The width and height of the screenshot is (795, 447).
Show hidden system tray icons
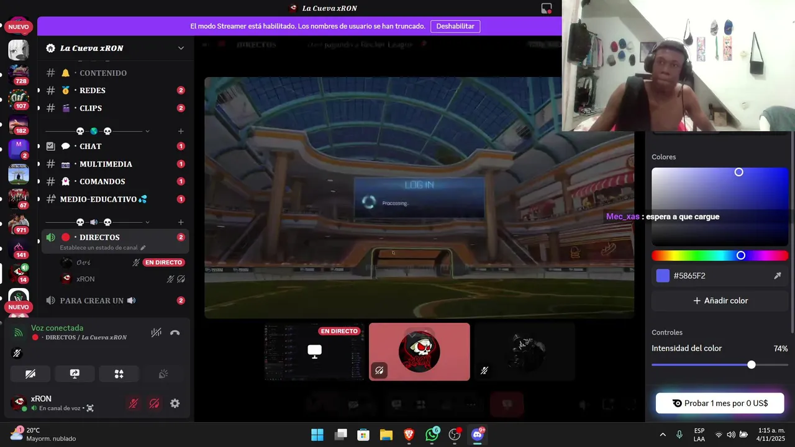click(x=663, y=435)
